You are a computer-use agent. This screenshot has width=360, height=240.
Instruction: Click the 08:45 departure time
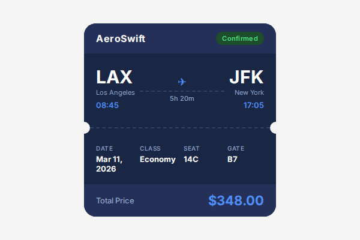(107, 105)
